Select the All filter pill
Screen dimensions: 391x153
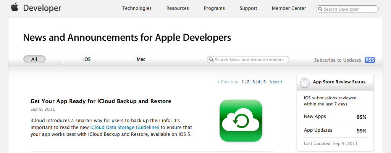(x=34, y=59)
